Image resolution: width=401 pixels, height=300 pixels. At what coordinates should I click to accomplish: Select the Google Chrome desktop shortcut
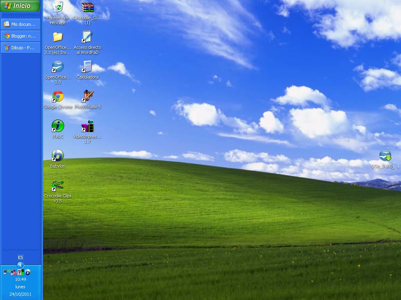[x=58, y=100]
